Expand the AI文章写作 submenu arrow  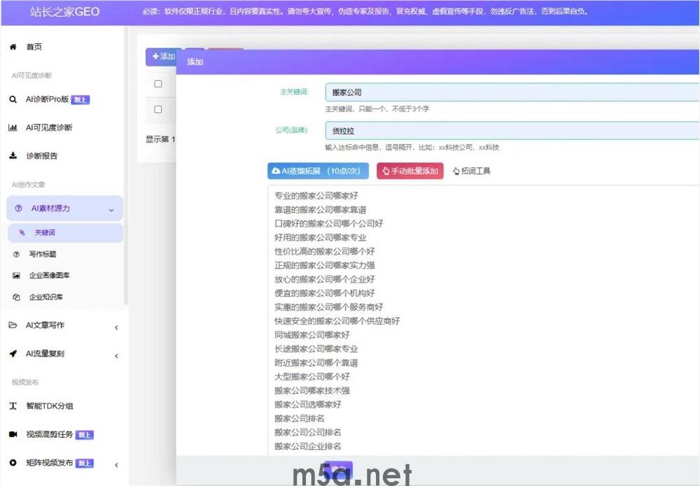click(x=116, y=328)
